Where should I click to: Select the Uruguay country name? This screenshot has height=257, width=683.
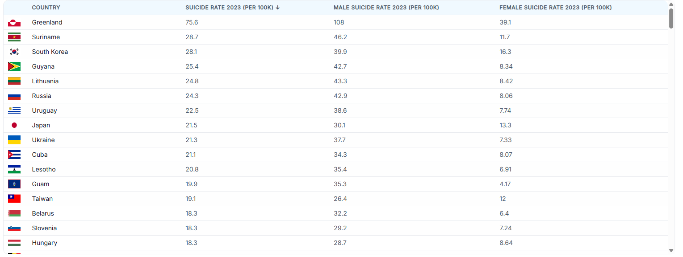(x=44, y=110)
